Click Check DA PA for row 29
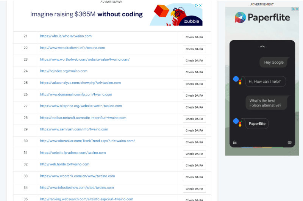Screen dimensions: 303x201 [194, 130]
